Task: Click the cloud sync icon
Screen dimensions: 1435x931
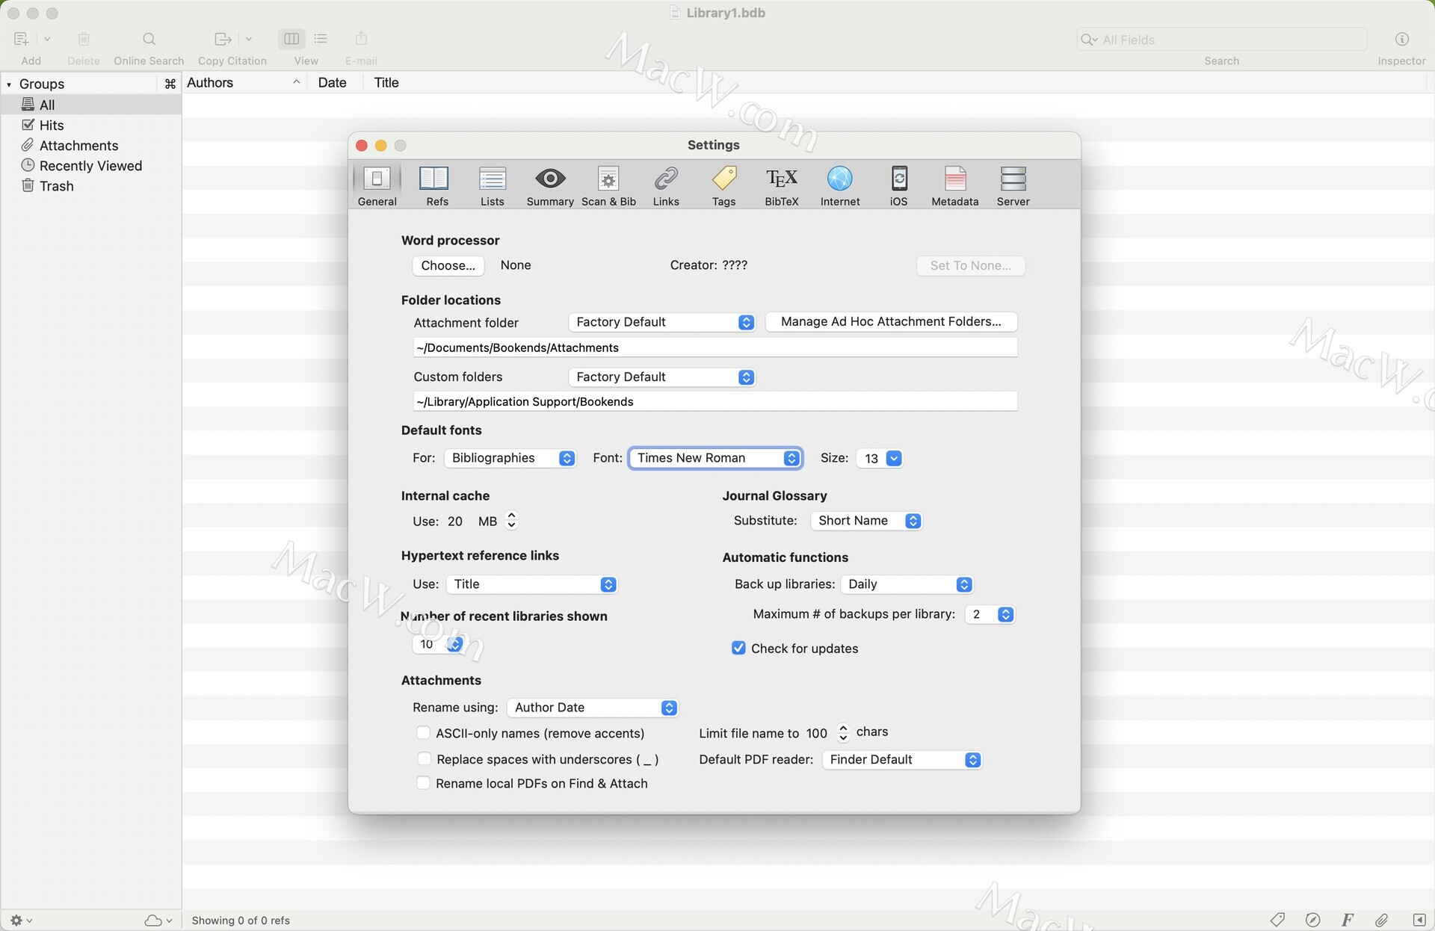Action: (153, 921)
